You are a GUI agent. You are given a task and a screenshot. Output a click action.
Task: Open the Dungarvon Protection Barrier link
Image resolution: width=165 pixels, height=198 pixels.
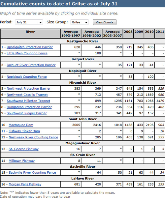(29, 107)
